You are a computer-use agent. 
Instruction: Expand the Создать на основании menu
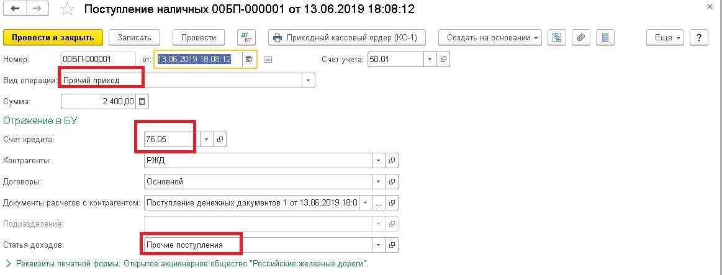[490, 38]
